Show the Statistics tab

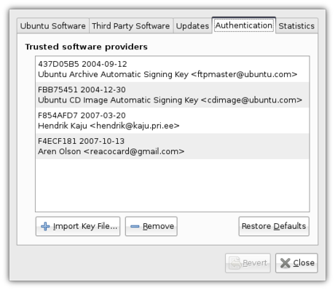296,25
